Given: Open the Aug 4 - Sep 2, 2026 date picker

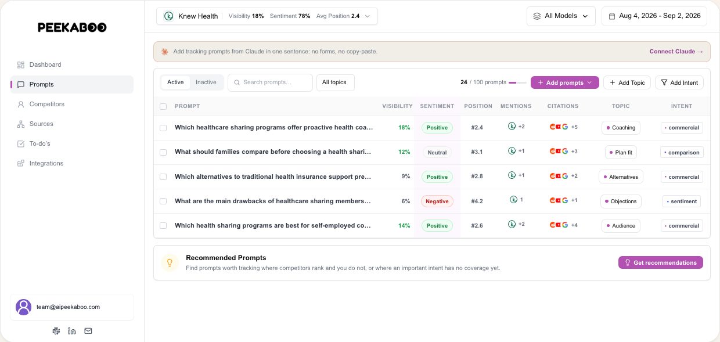Looking at the screenshot, I should (x=654, y=16).
